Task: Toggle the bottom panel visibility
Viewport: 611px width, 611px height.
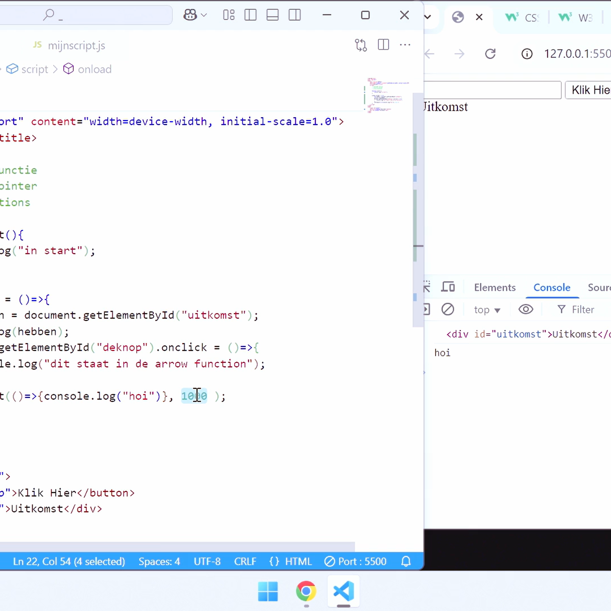Action: point(273,15)
